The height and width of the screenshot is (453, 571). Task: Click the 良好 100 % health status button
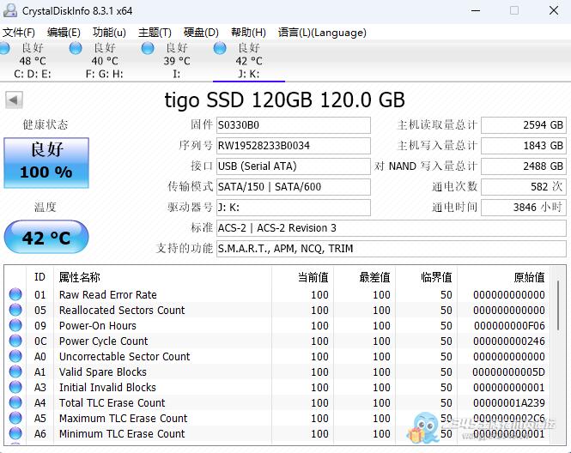[46, 163]
